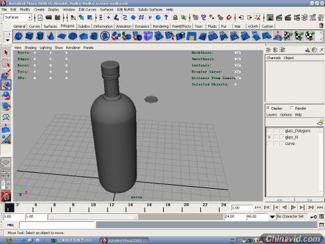The height and width of the screenshot is (244, 325).
Task: Toggle the Auto Keyframe key button
Action: point(313,217)
